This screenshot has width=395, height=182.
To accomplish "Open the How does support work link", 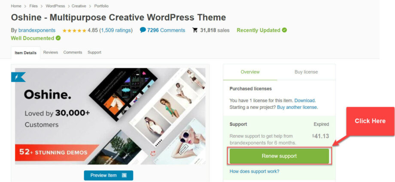I will tap(254, 171).
